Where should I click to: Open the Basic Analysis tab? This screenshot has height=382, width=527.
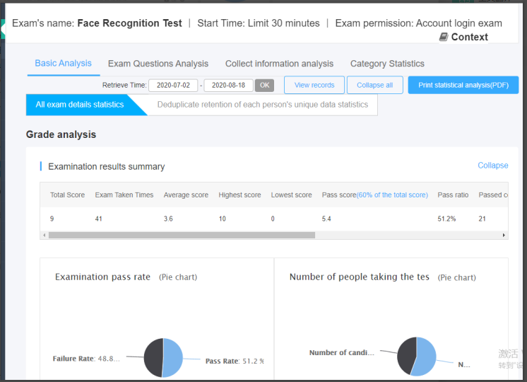coord(64,63)
